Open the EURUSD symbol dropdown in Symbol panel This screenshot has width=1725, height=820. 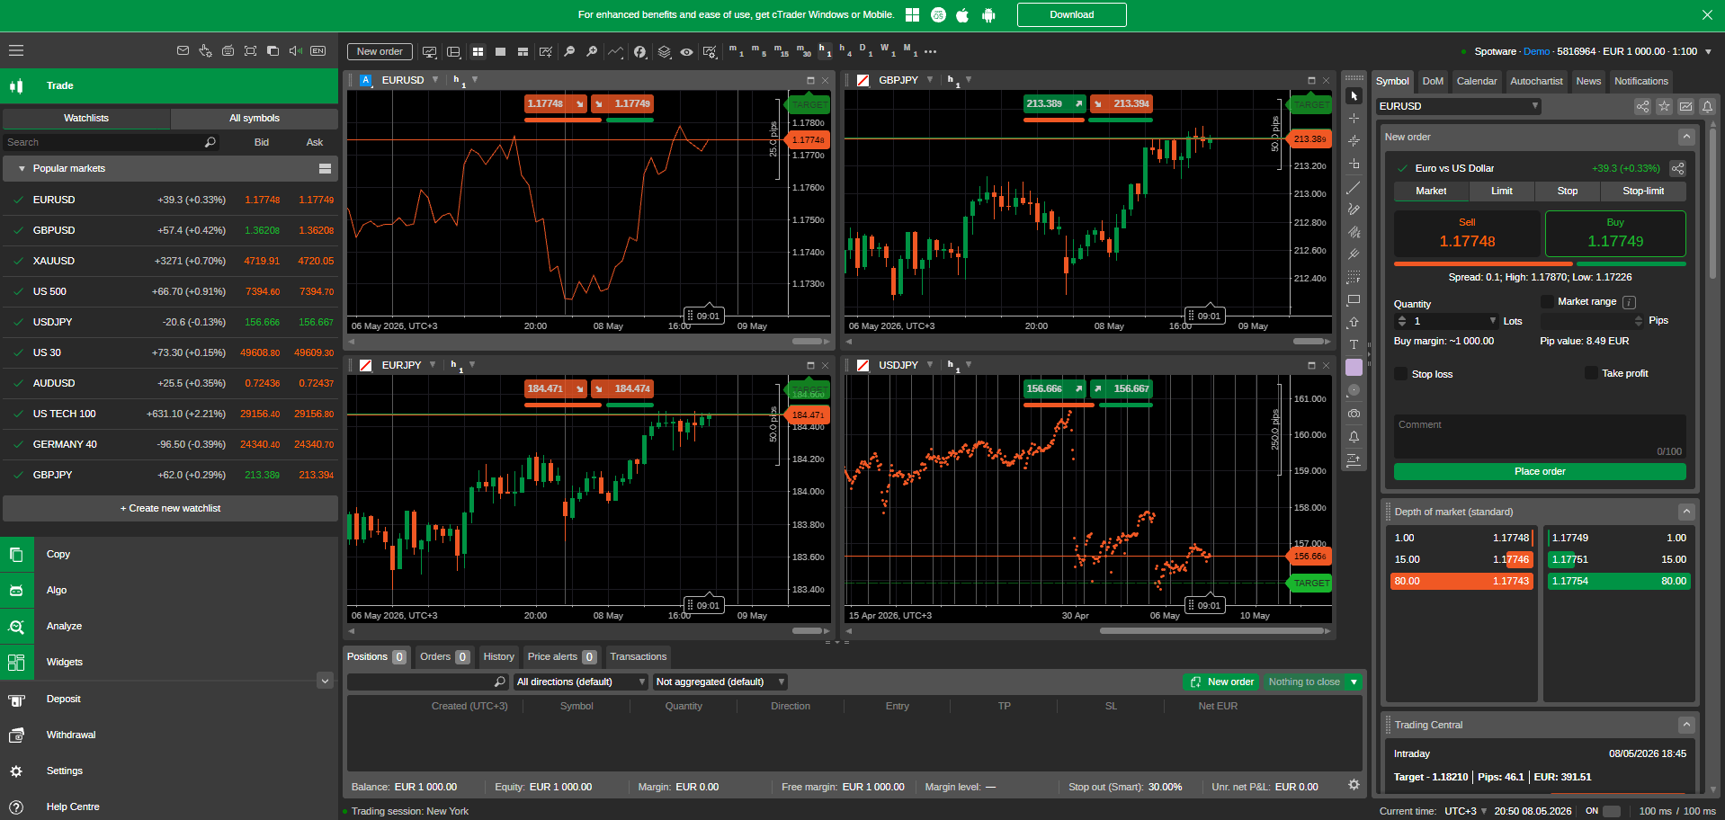coord(1458,106)
